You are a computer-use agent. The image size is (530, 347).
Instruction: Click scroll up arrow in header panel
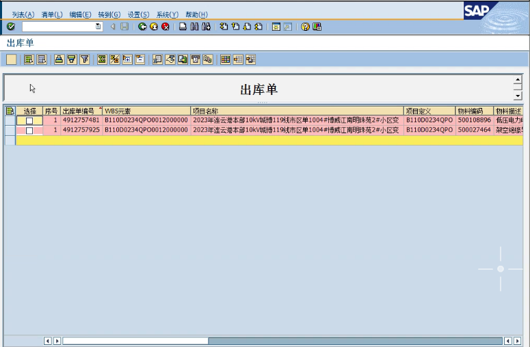click(517, 79)
